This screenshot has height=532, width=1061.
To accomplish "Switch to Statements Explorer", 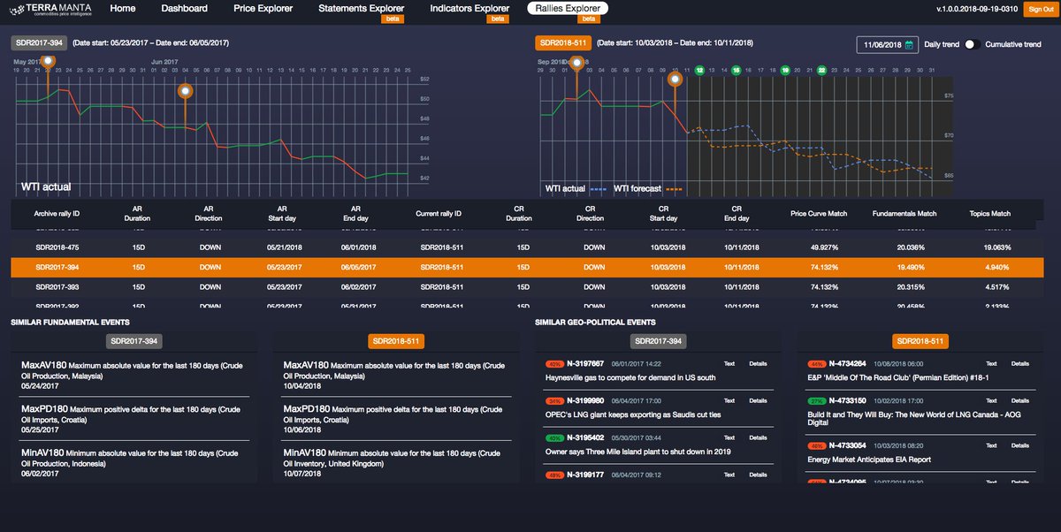I will pos(361,9).
